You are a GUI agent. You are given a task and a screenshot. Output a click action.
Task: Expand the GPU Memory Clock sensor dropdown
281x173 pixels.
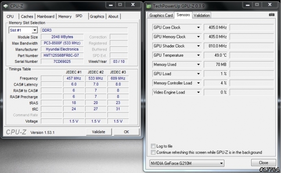pyautogui.click(x=198, y=37)
